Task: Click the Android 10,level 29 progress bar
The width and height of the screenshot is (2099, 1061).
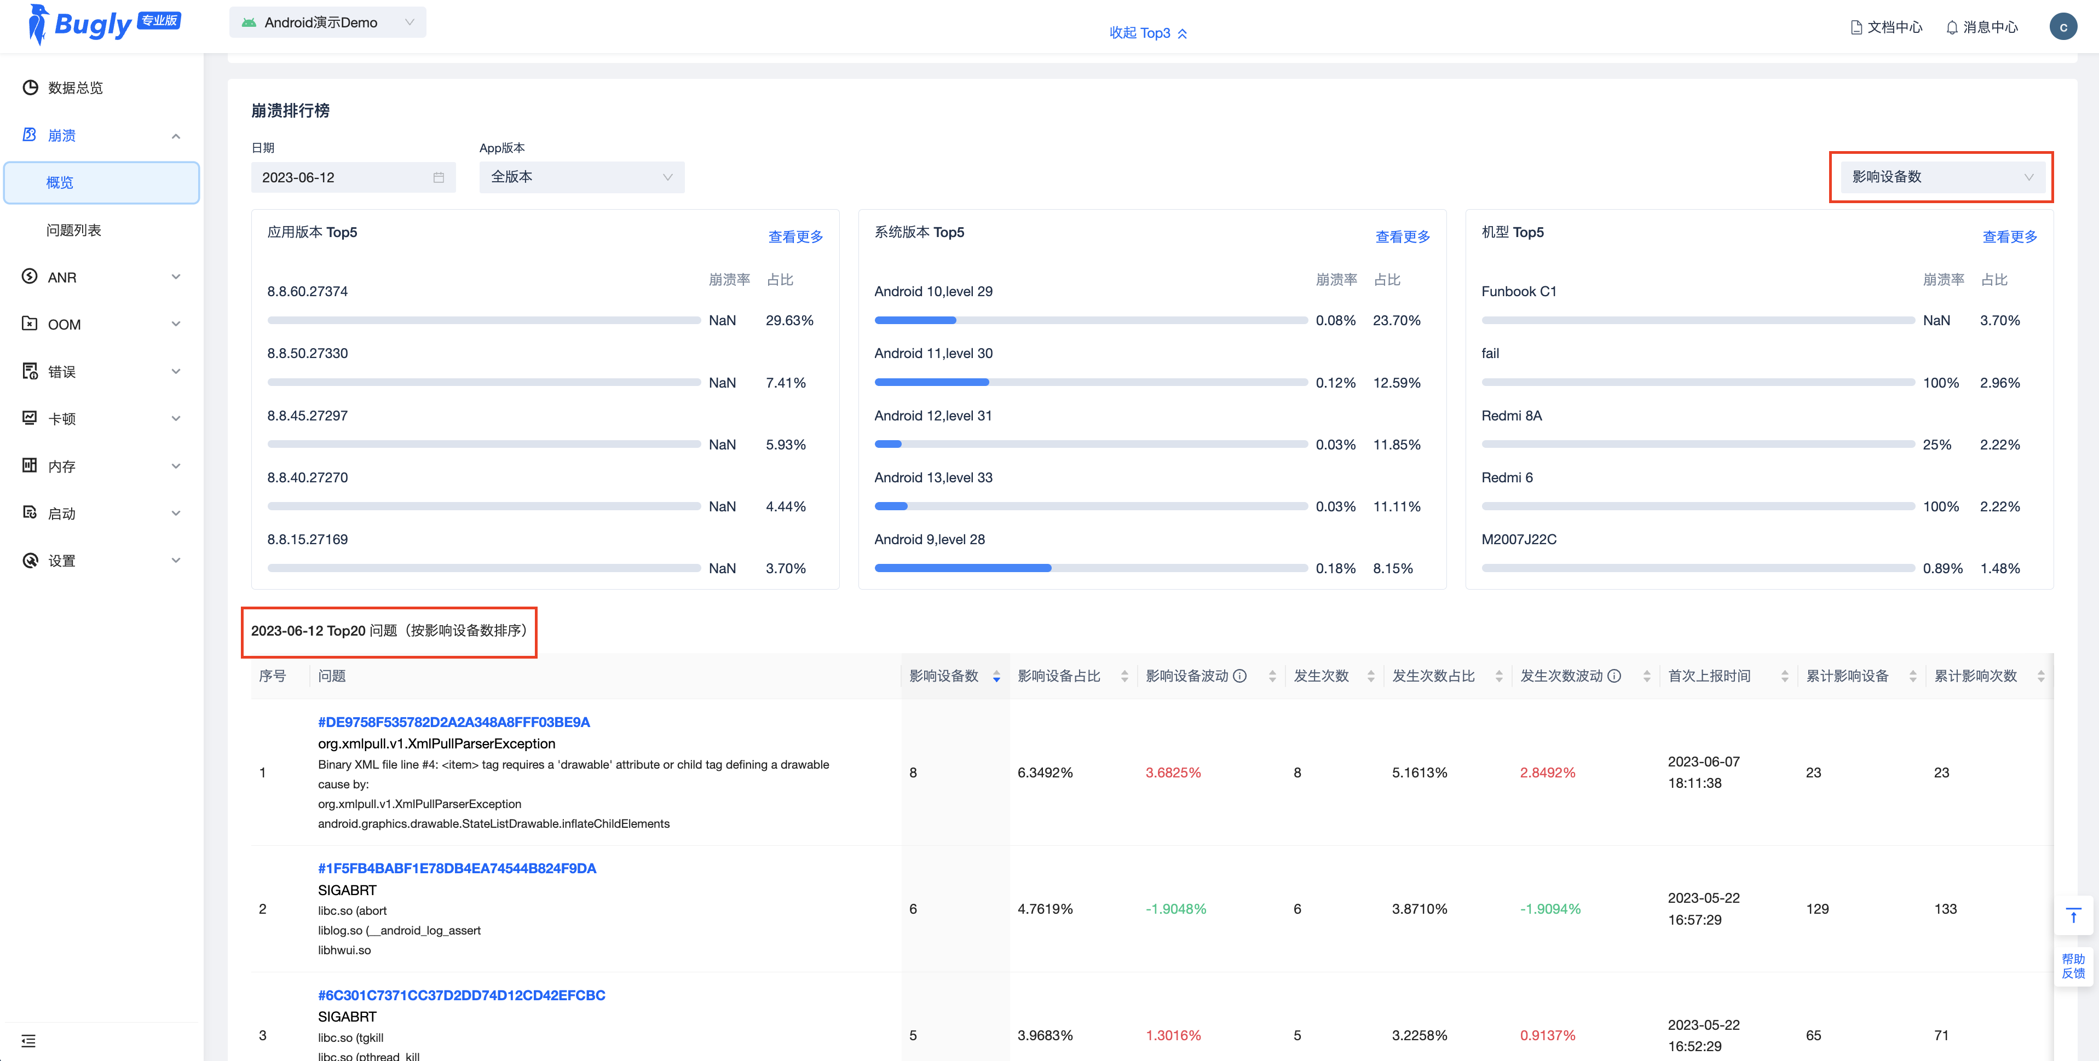Action: (x=1090, y=320)
